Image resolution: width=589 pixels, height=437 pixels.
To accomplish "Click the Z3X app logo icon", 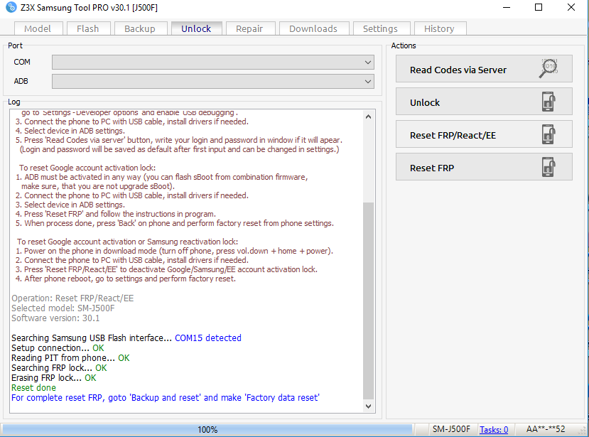I will click(x=11, y=7).
